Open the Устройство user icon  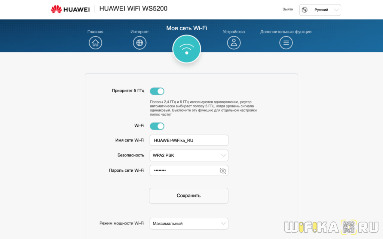point(234,43)
